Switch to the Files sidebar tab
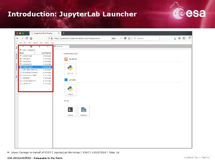The height and width of the screenshot is (161, 215). click(x=16, y=48)
